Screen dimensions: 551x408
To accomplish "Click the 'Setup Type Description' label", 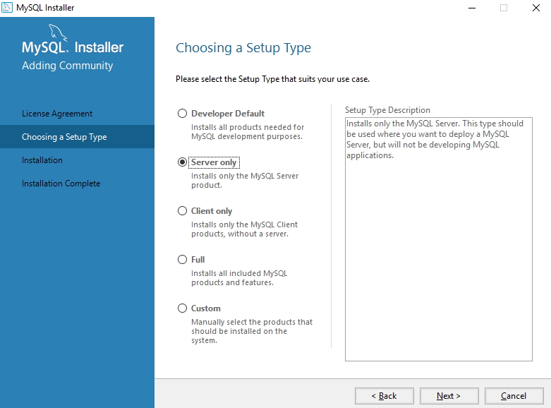I will pos(387,110).
